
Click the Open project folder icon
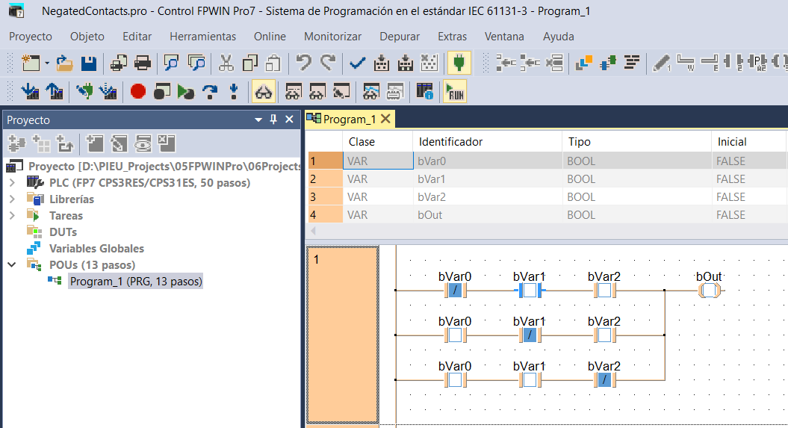pos(64,63)
